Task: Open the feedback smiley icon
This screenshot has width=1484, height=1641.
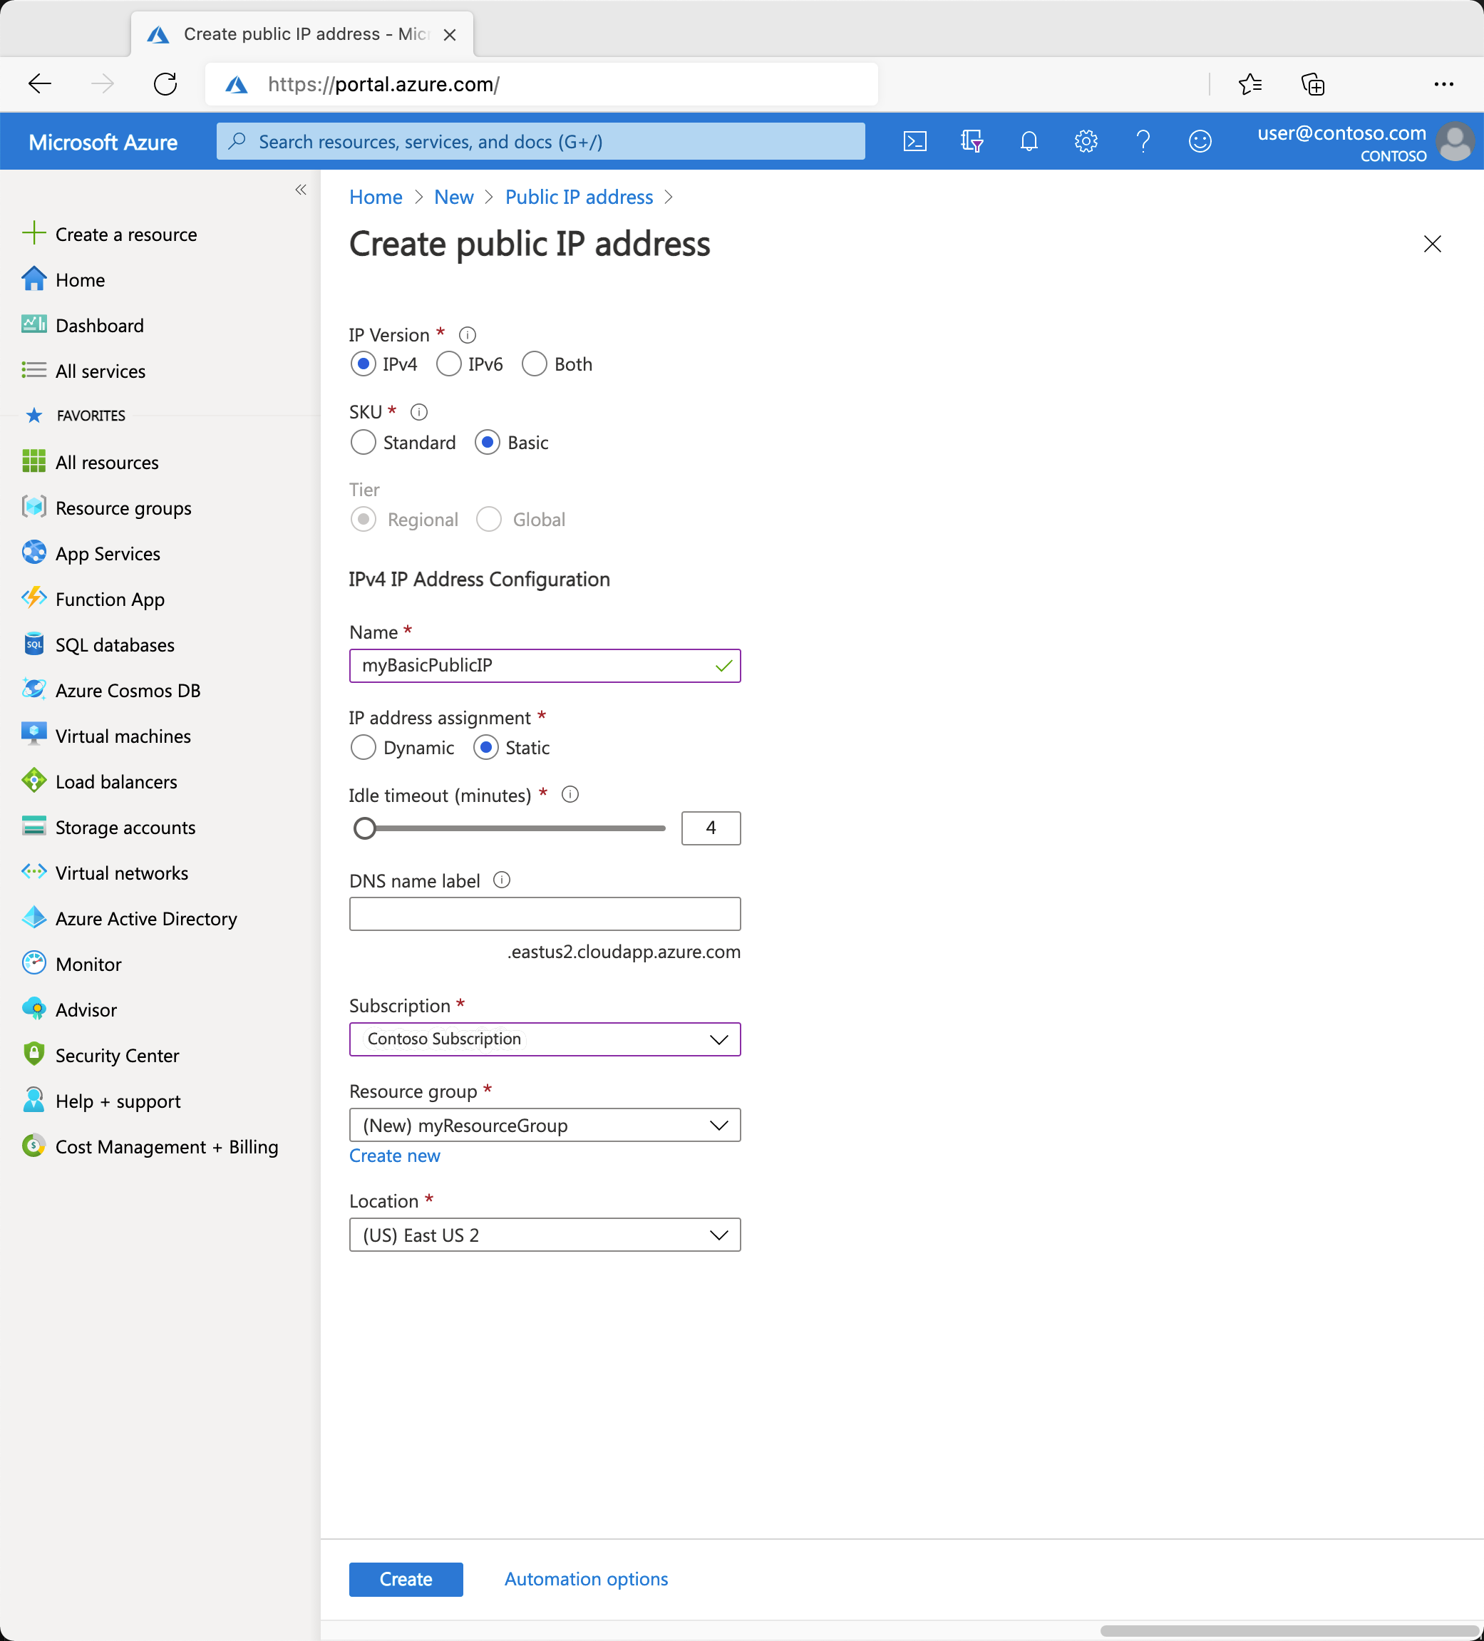Action: (x=1200, y=142)
